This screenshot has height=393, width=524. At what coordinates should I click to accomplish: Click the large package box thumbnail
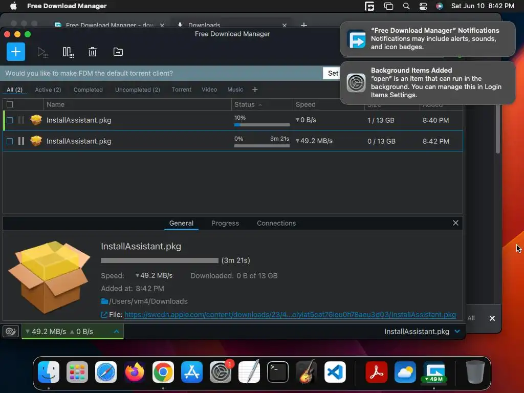(x=49, y=277)
